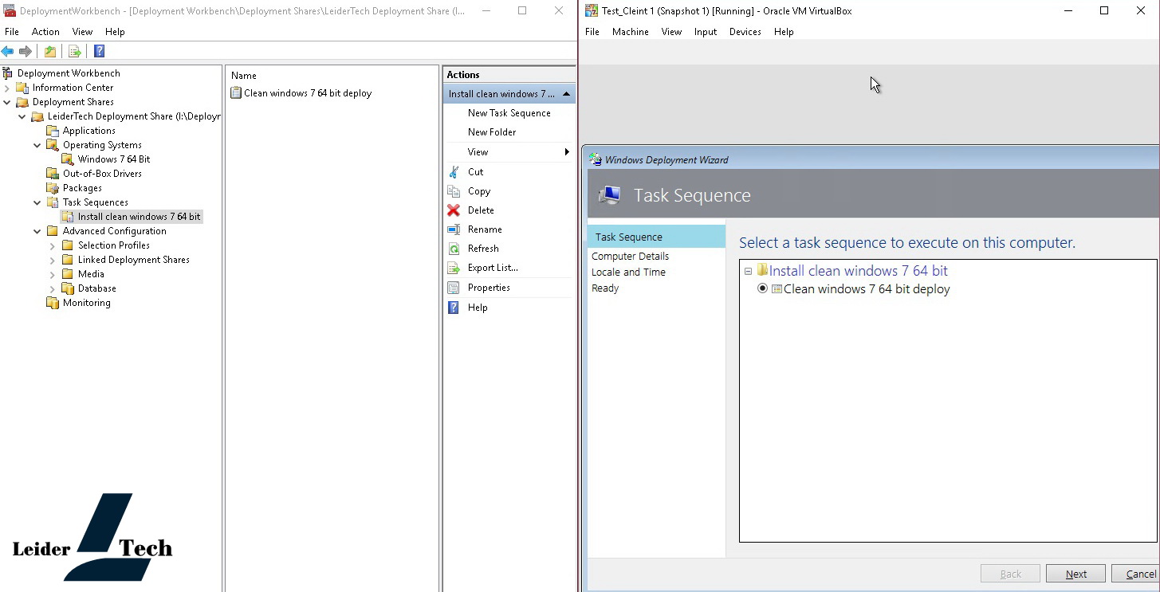Expand the Media tree node

click(x=53, y=274)
